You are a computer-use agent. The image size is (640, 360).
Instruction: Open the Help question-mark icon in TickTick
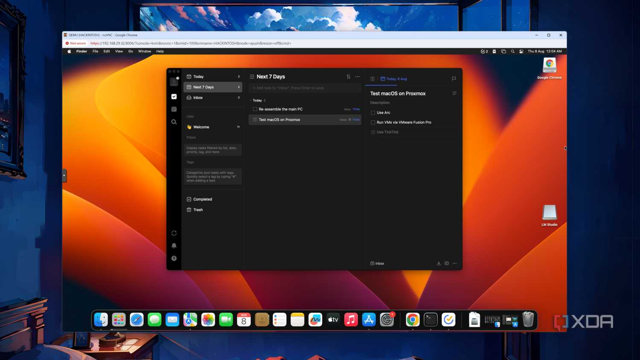tap(174, 258)
